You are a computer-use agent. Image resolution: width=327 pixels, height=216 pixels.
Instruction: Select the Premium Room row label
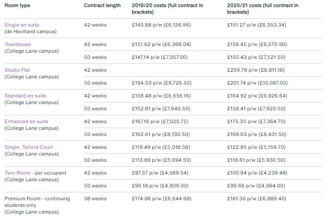coord(37,205)
